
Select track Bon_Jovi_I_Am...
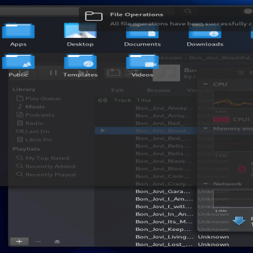click(x=164, y=199)
